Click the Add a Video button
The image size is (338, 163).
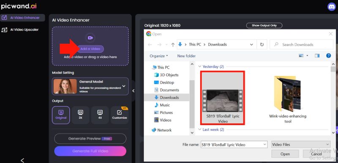pyautogui.click(x=90, y=49)
